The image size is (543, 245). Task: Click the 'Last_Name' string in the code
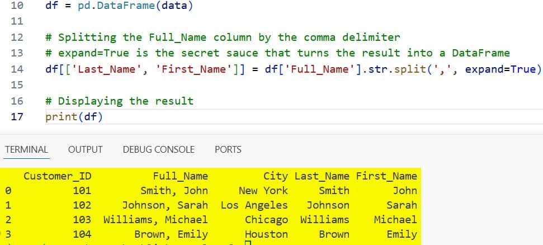coord(93,69)
